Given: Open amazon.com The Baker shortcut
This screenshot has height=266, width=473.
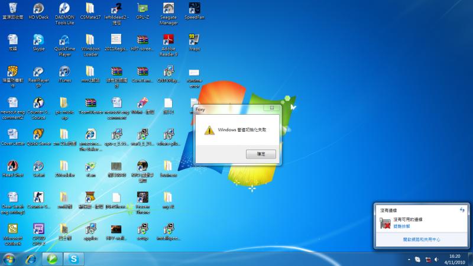Looking at the screenshot, I should point(90,140).
